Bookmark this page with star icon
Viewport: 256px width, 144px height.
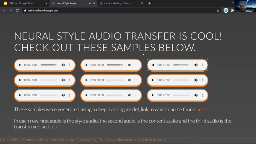click(x=218, y=10)
